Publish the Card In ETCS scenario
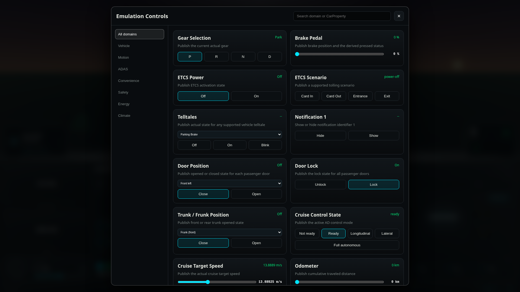Image resolution: width=520 pixels, height=292 pixels. pyautogui.click(x=307, y=96)
